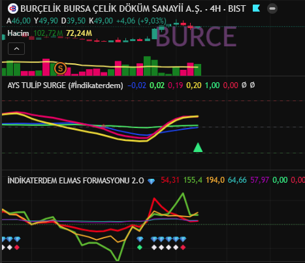Select the Hacim volume indicator label
This screenshot has height=263, width=305.
click(x=18, y=33)
